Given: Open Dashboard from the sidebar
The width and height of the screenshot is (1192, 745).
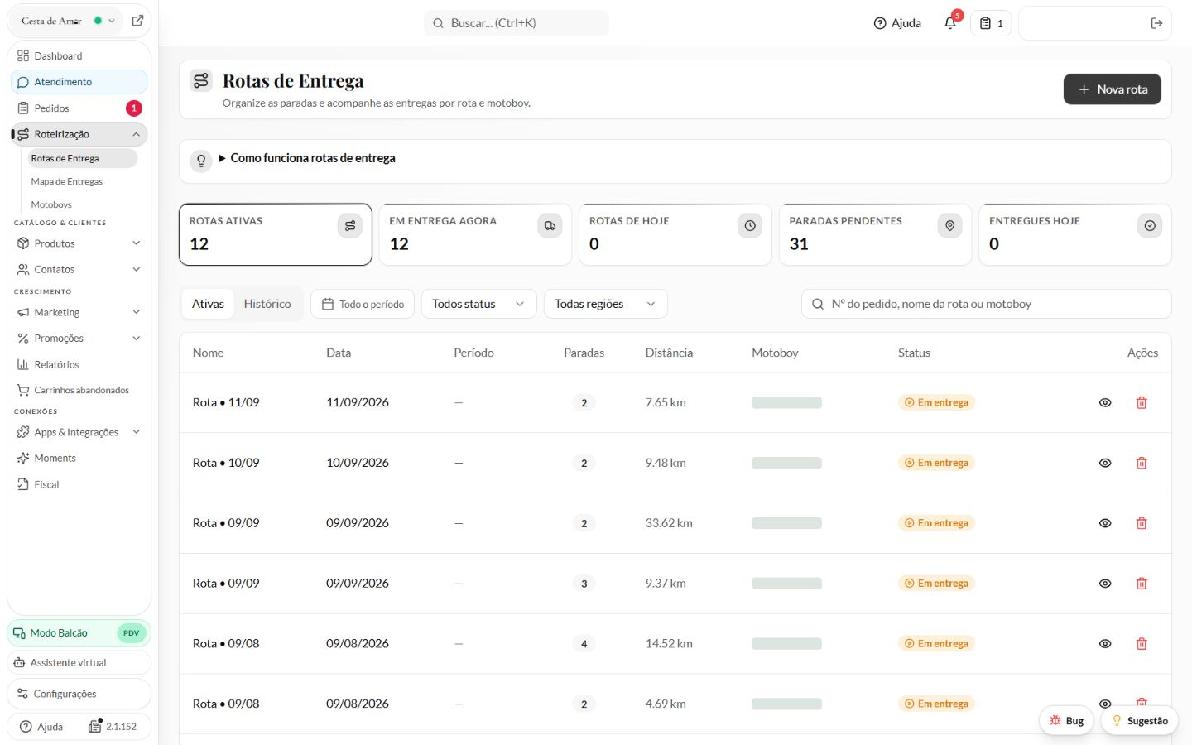Looking at the screenshot, I should pyautogui.click(x=79, y=56).
